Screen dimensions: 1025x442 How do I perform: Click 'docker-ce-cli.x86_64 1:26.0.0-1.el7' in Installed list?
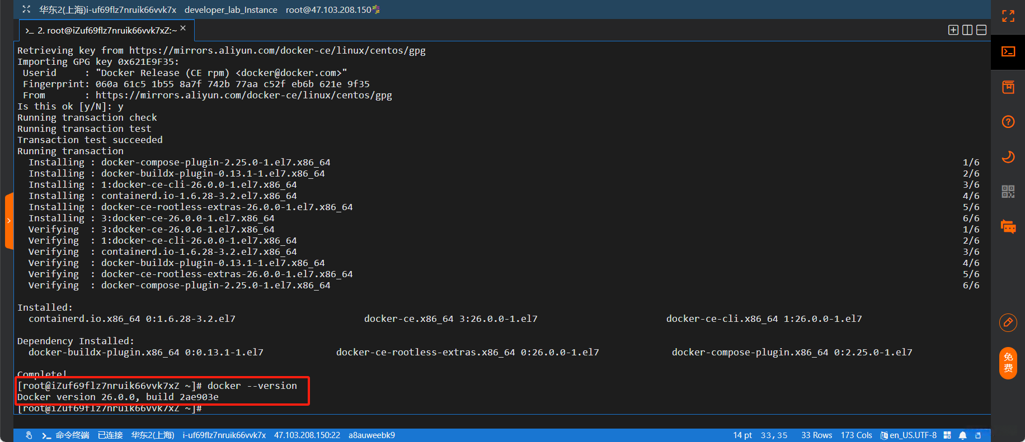pos(764,319)
